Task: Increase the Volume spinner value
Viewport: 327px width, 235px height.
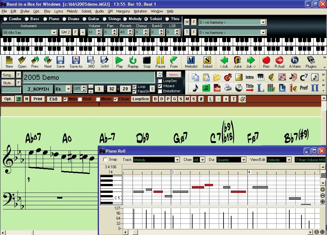Action: 99,31
